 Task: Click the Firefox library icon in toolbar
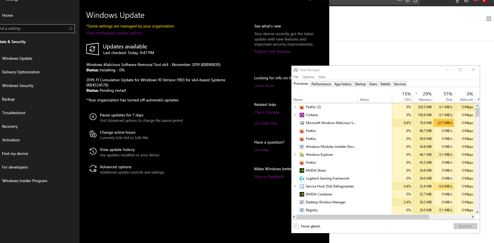[466, 1]
